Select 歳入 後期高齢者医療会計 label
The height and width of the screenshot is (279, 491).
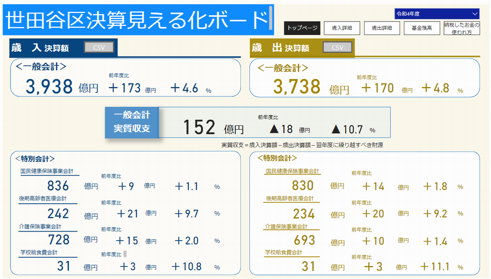[x=43, y=198]
